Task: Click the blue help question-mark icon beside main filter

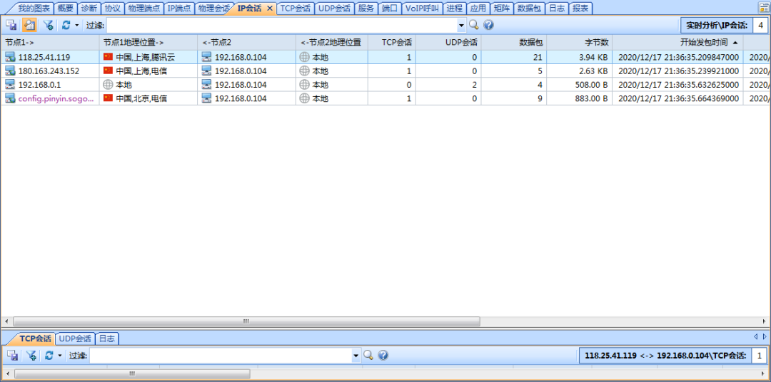Action: tap(488, 25)
